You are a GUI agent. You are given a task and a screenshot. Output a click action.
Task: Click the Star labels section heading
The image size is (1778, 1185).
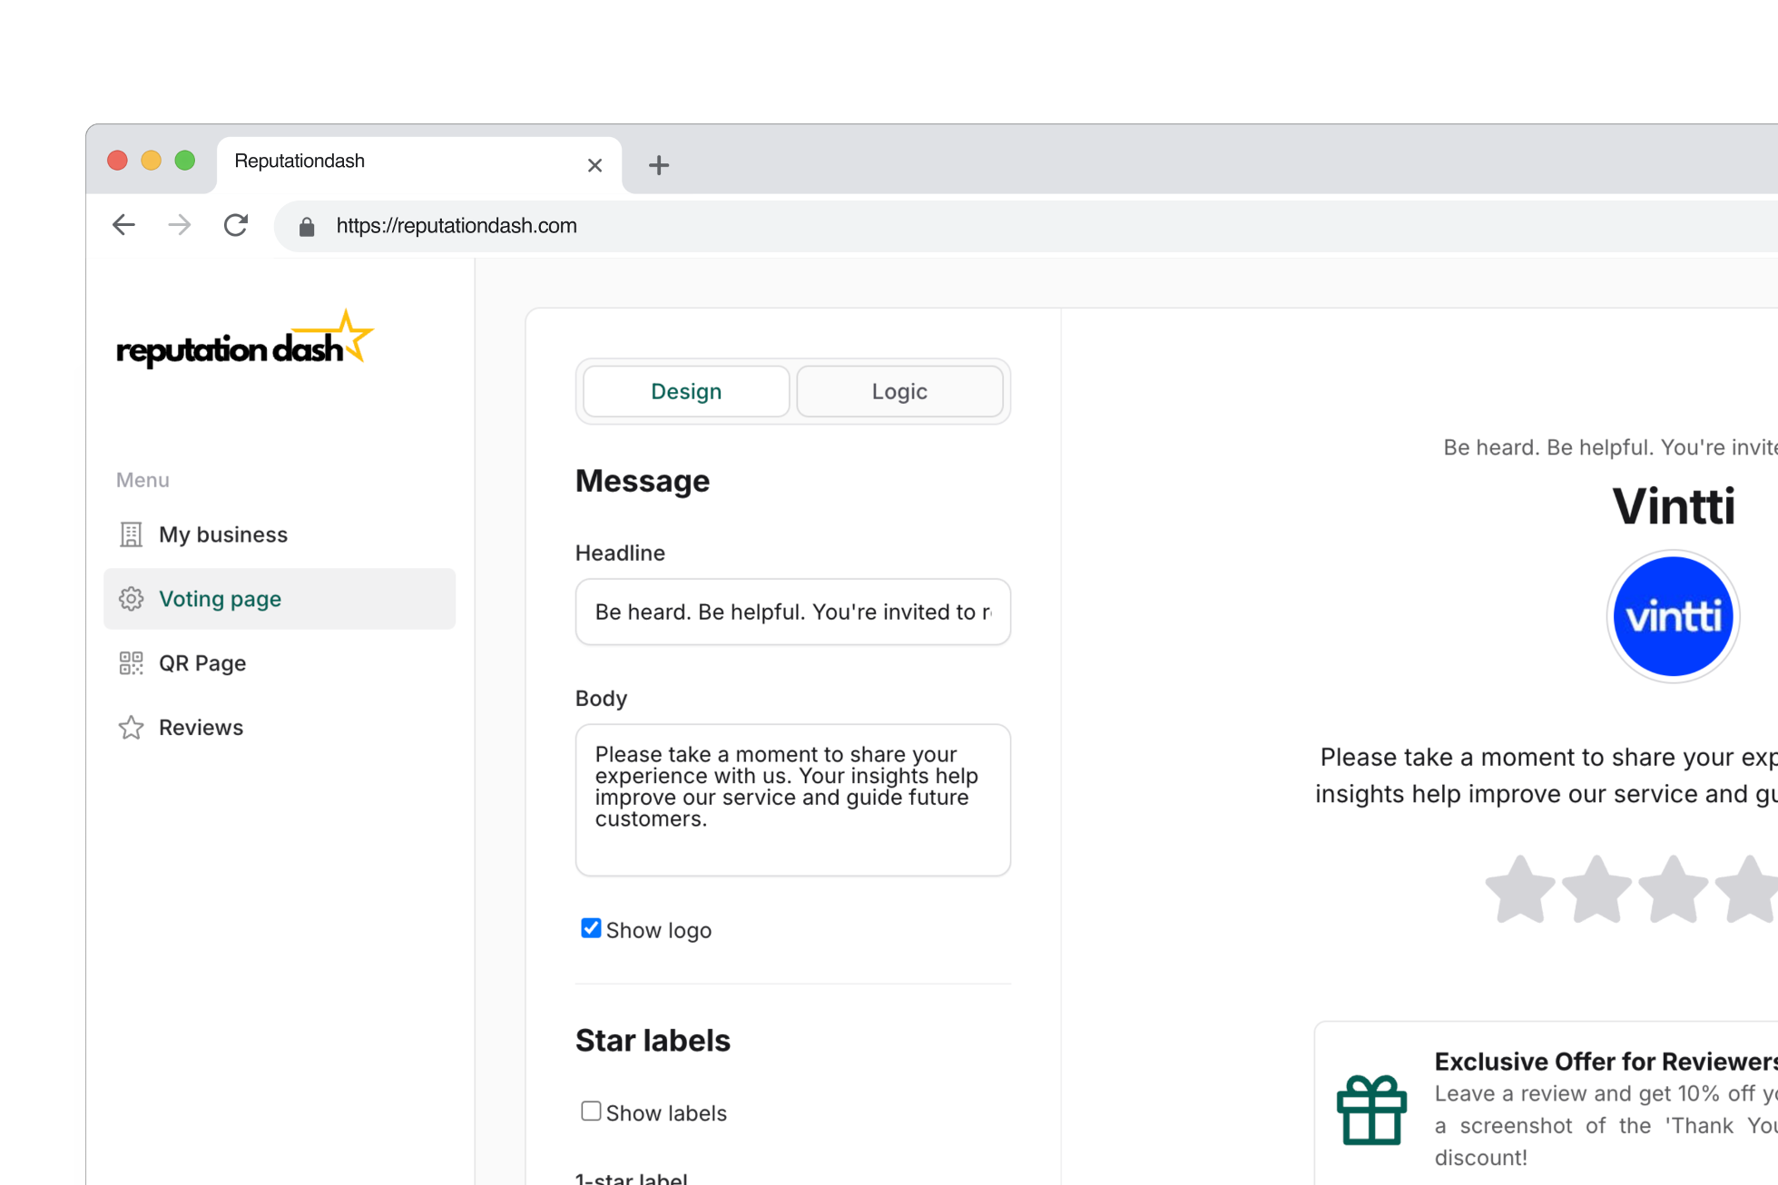coord(653,1041)
